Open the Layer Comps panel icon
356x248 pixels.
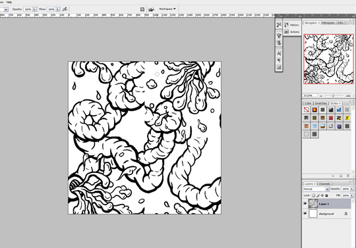279,67
